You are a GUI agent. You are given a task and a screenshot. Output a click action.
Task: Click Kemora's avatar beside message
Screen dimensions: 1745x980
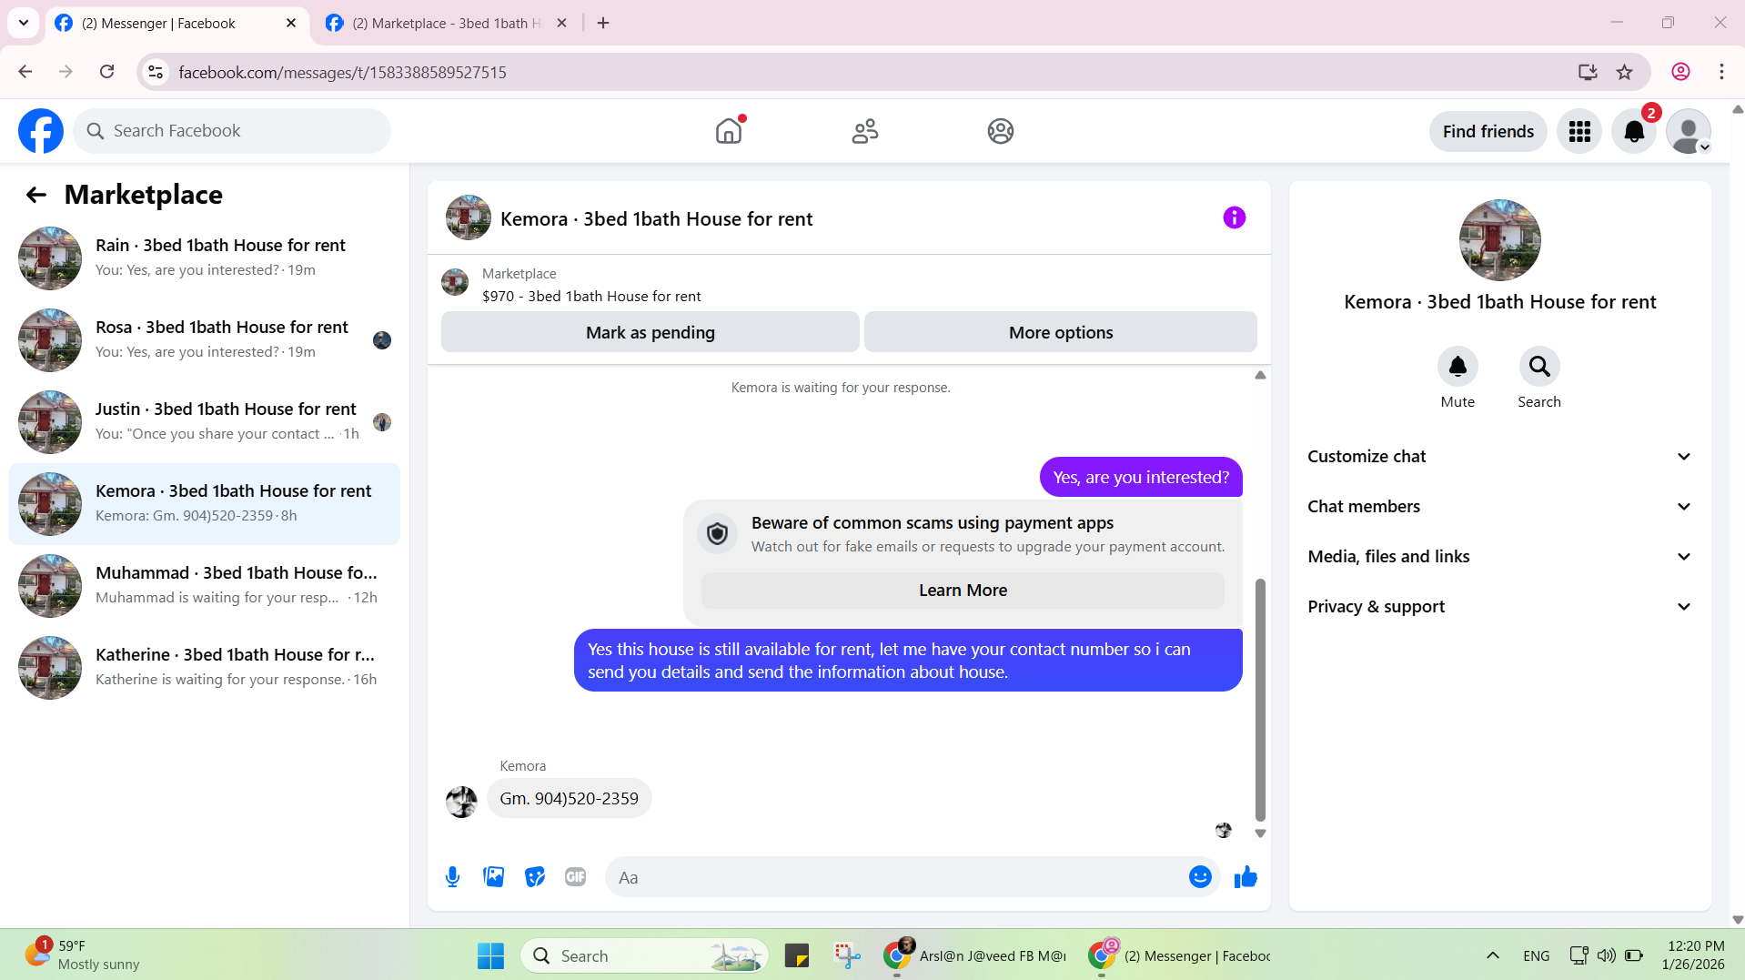point(461,802)
